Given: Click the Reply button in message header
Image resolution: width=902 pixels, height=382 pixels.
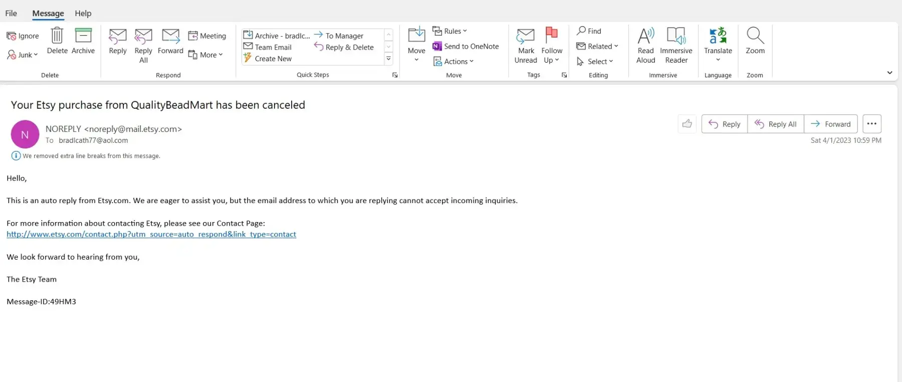Looking at the screenshot, I should tap(725, 124).
